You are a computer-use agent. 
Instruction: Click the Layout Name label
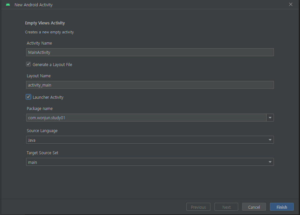pyautogui.click(x=39, y=76)
